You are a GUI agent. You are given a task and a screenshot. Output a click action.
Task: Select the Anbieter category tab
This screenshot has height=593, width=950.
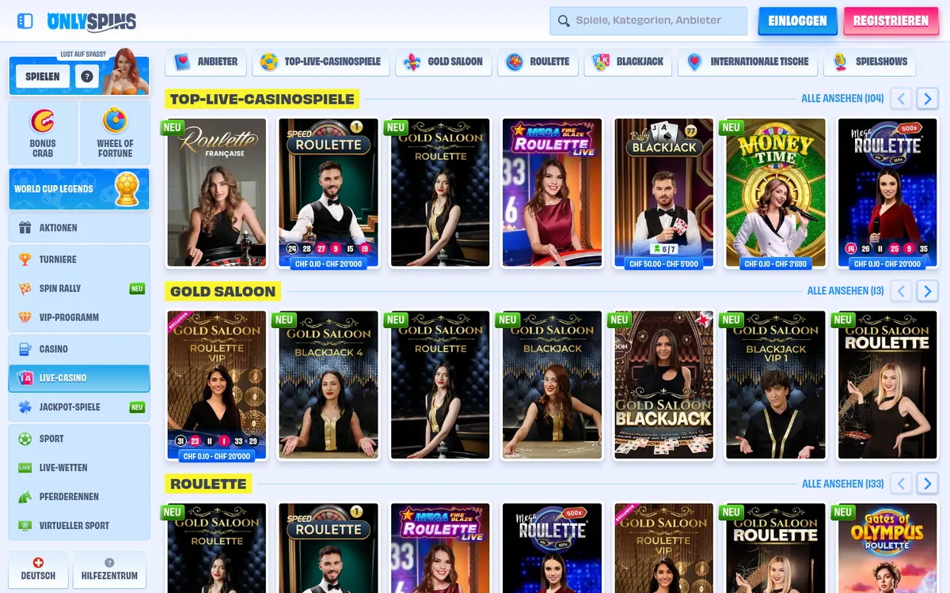pos(206,62)
